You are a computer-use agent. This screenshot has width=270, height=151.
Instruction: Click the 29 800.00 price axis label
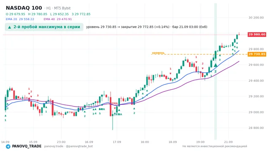point(256,49)
